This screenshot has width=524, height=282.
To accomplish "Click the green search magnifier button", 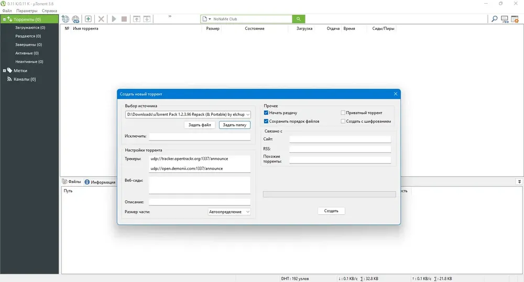I will [299, 19].
